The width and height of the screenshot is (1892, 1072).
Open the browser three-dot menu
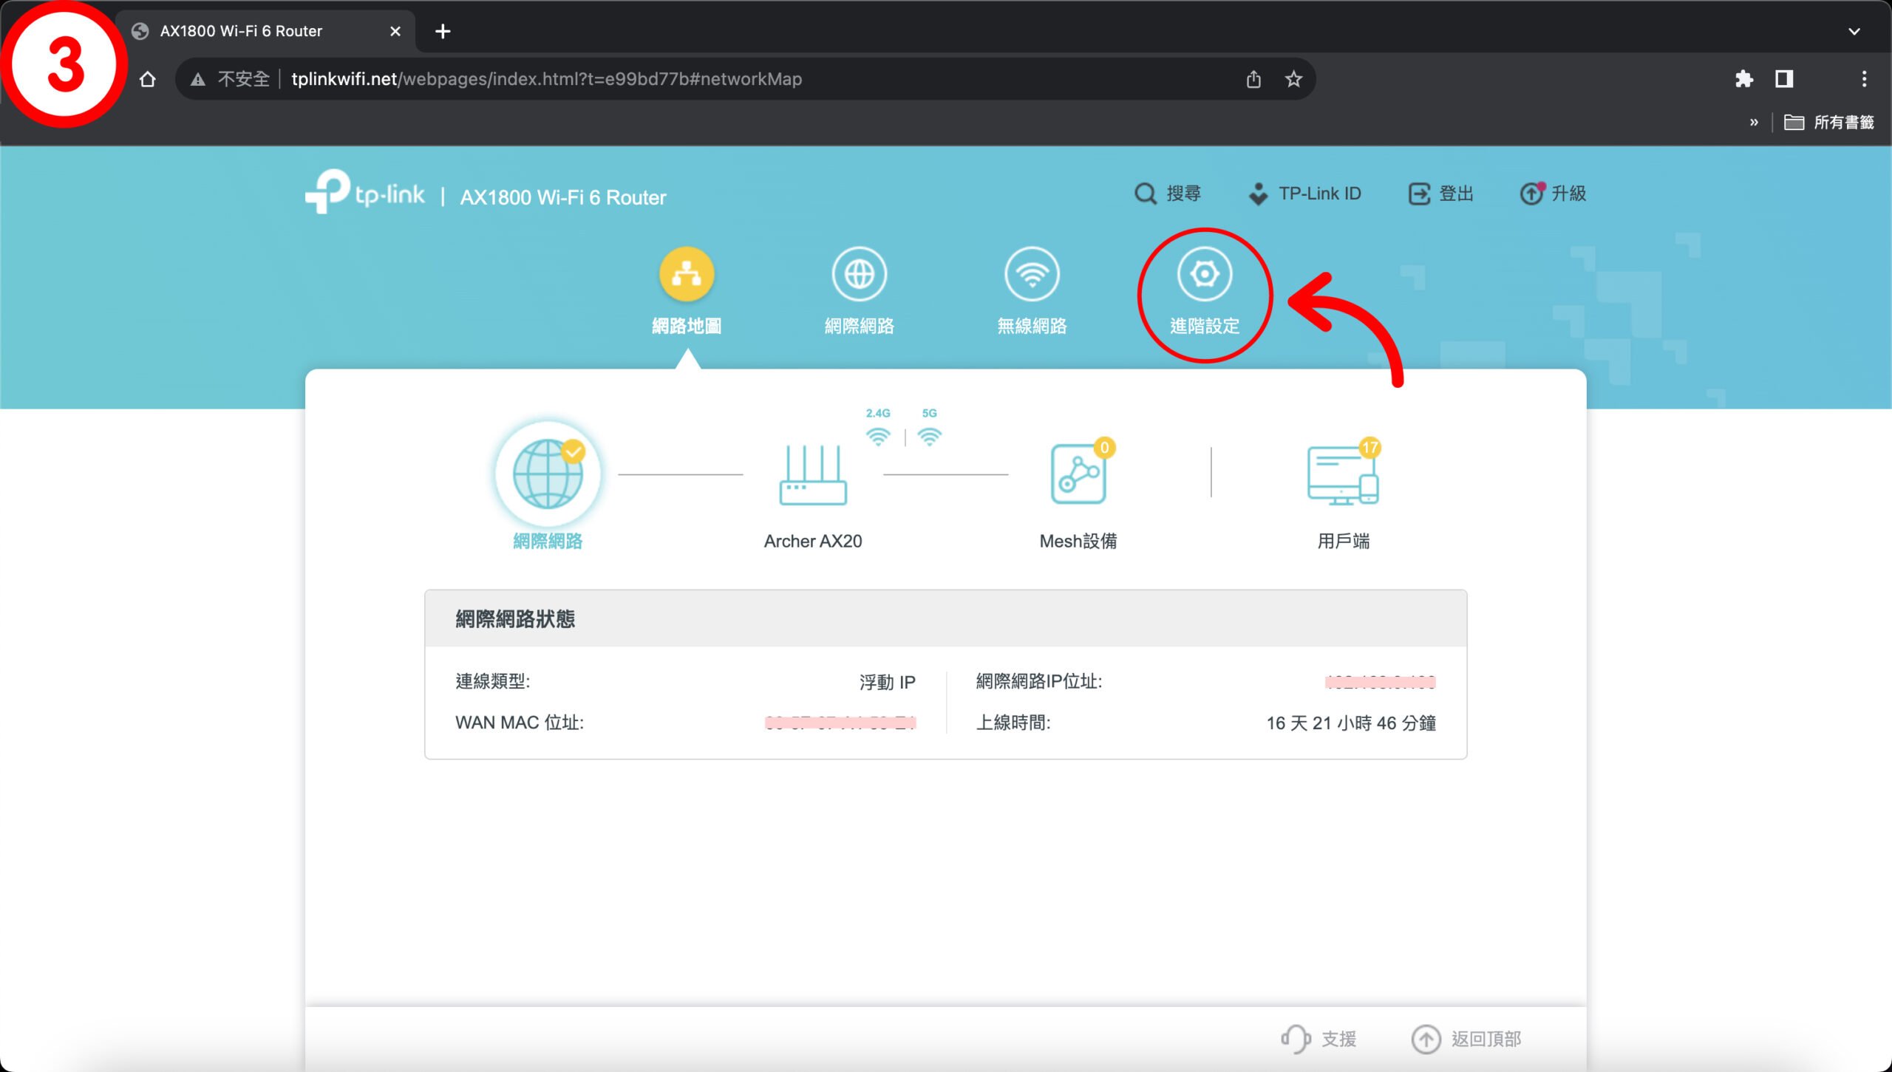pos(1864,79)
